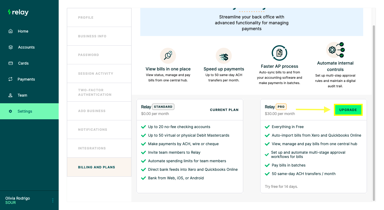Click the Olivia Rodrigo user name

[18, 198]
